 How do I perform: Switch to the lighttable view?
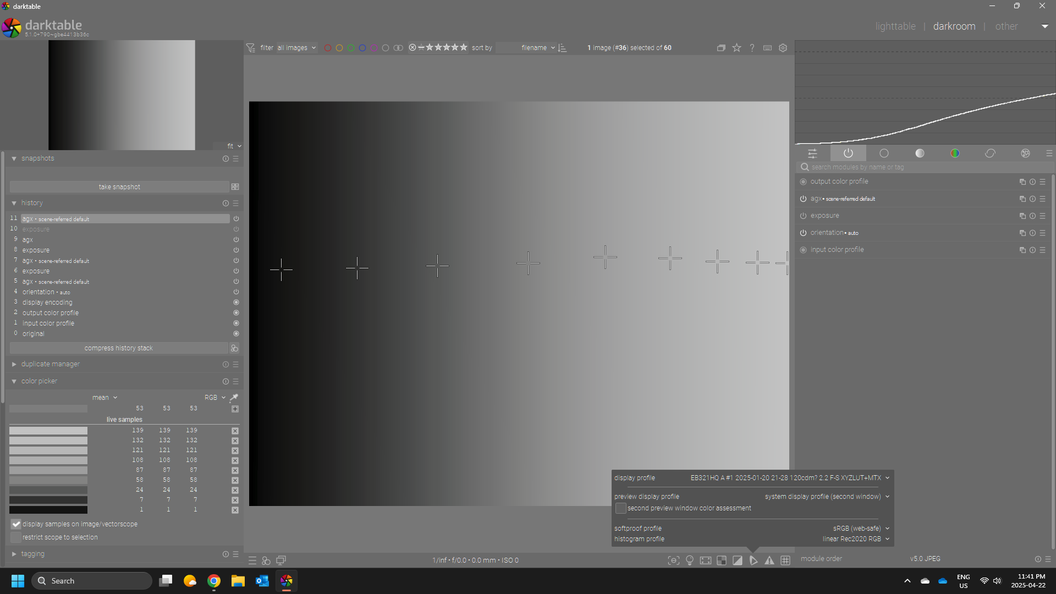895,26
